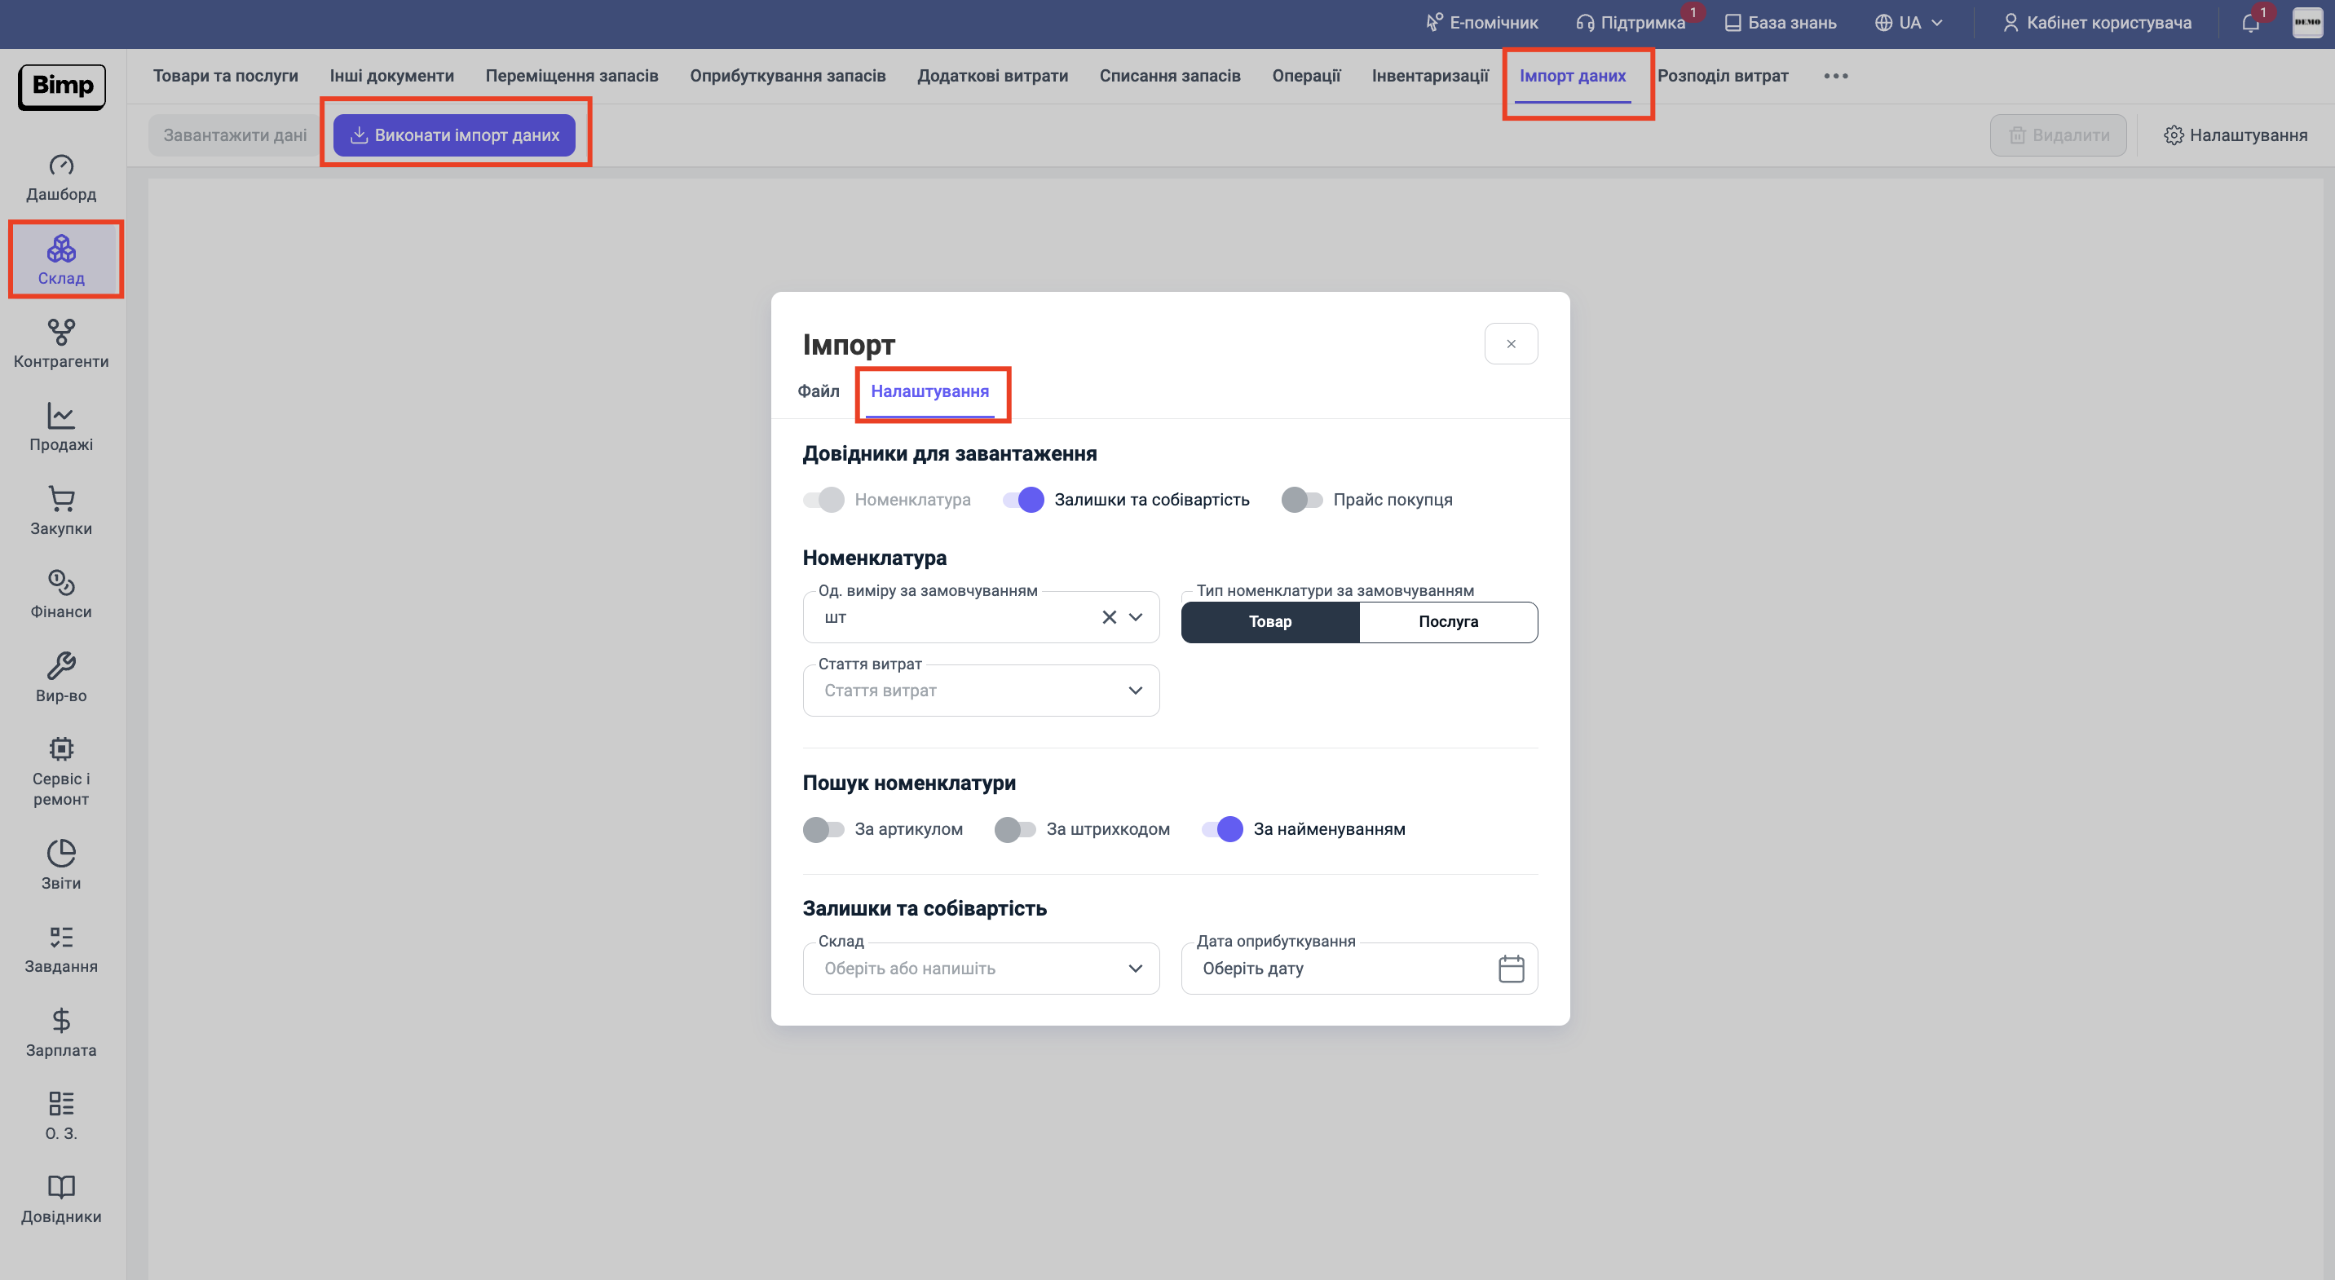Open Звіти pie chart icon
This screenshot has height=1280, width=2335.
tap(60, 864)
